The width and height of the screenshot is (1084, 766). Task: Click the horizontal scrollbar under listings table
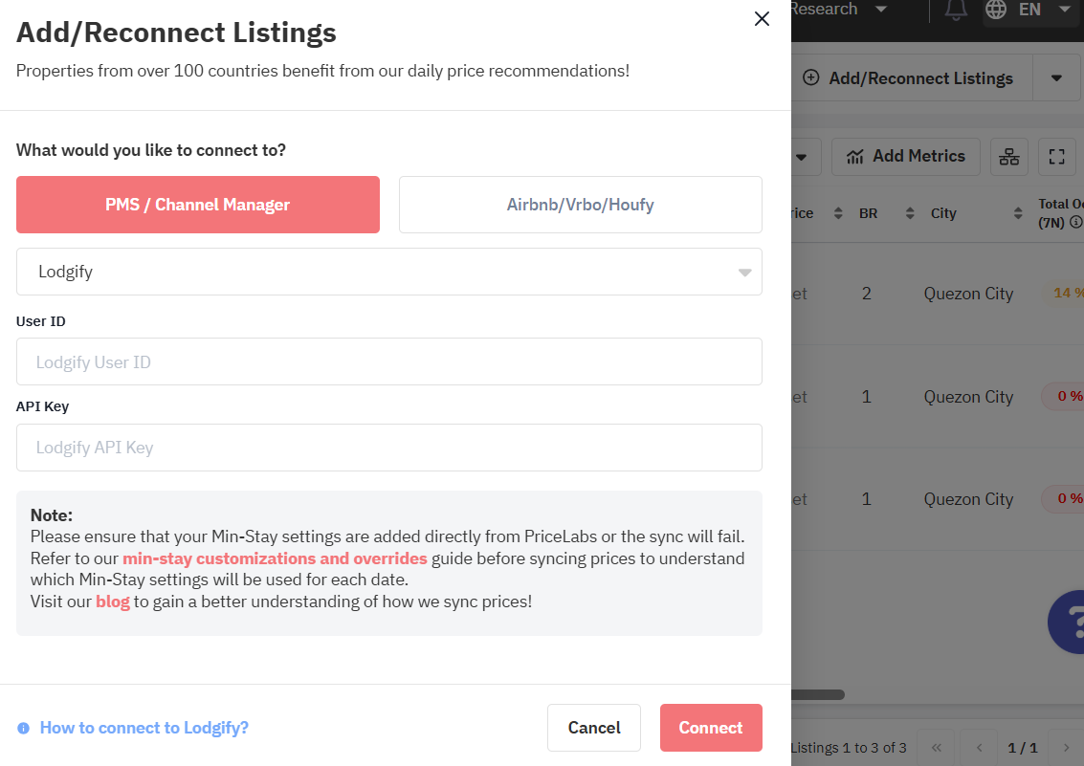(818, 694)
